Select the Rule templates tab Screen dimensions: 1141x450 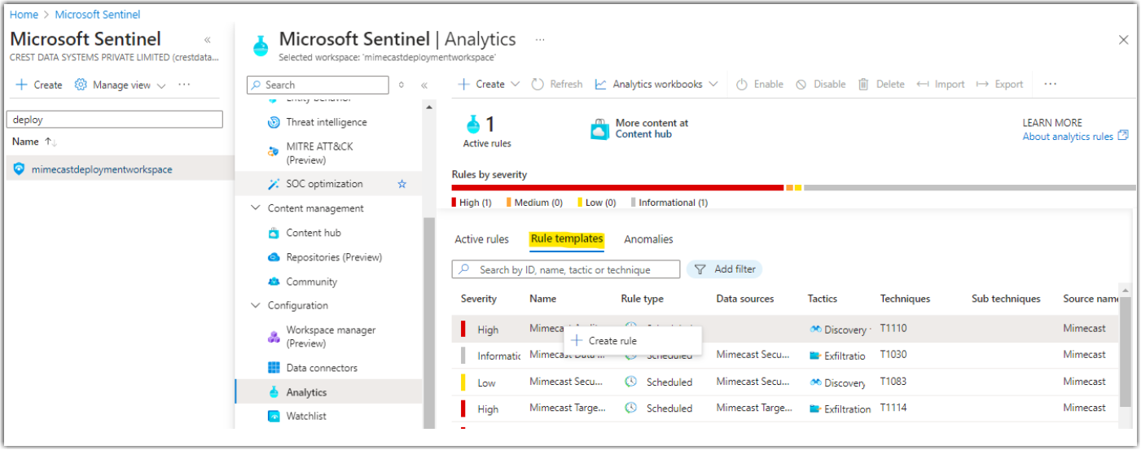click(567, 239)
